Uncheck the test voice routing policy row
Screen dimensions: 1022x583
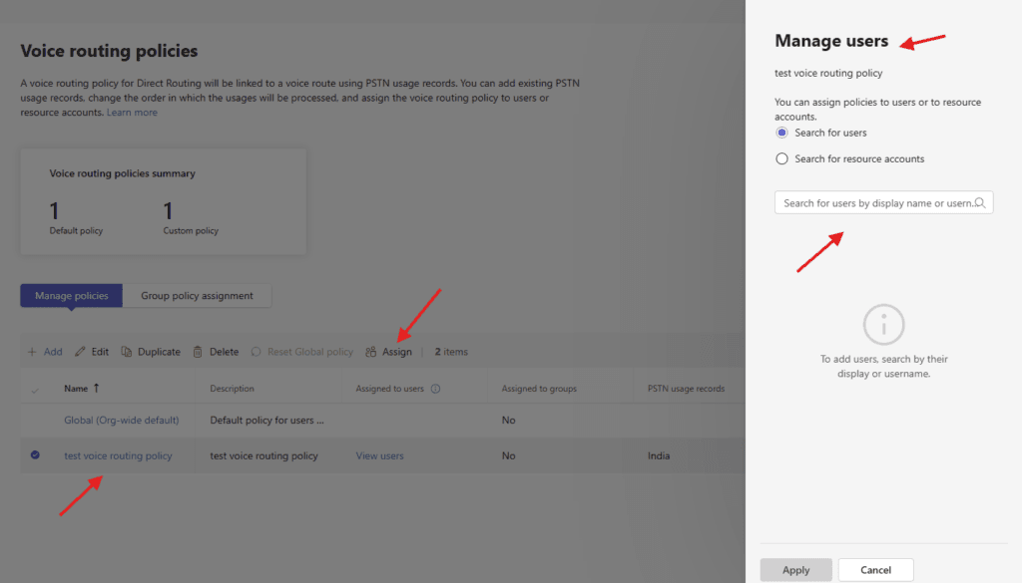tap(36, 455)
